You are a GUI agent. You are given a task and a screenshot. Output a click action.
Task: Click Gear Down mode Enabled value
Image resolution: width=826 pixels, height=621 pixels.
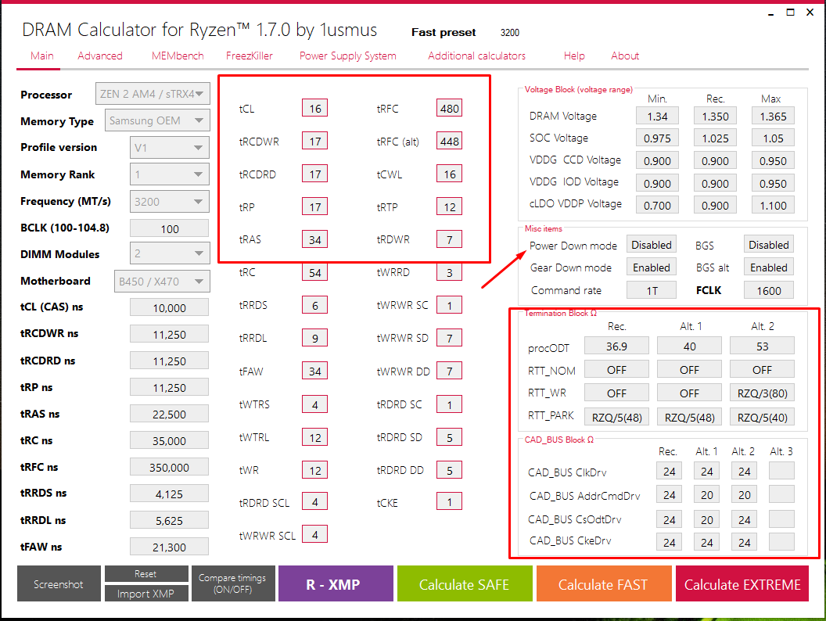[x=652, y=267]
